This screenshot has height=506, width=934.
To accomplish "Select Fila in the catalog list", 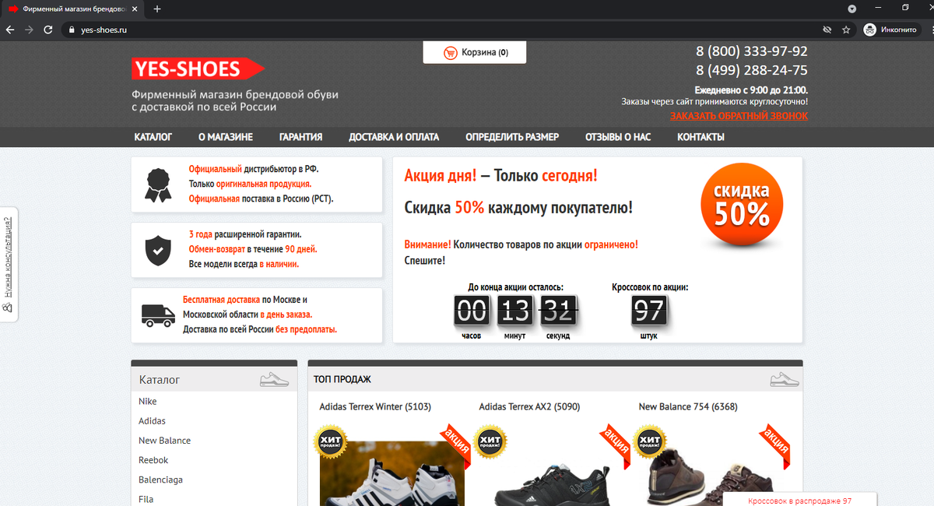I will (146, 499).
